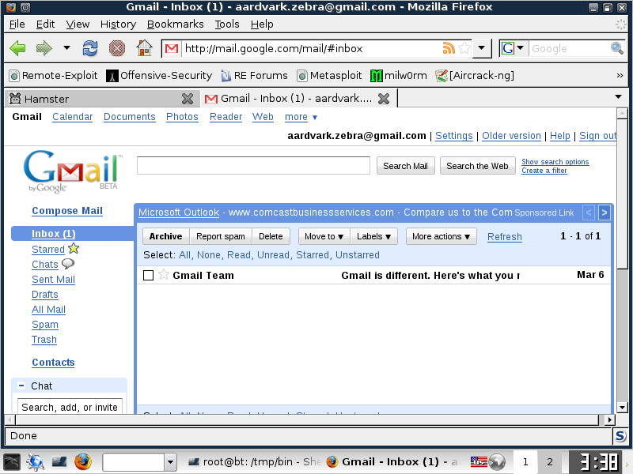This screenshot has height=474, width=633.
Task: Click the Gmail site icon in address bar
Action: point(172,49)
